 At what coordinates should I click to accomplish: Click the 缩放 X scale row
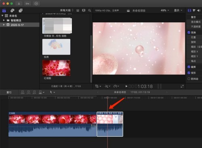(x=194, y=51)
